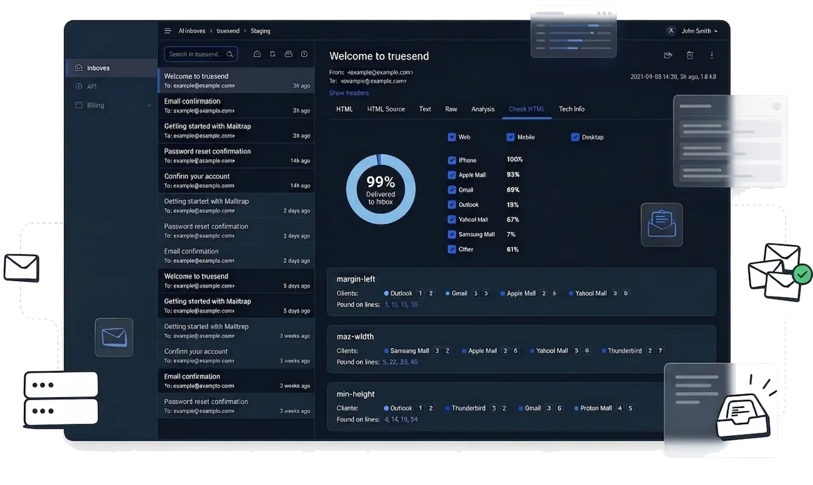Toggle the Apple Mail checkbox
Image resolution: width=813 pixels, height=485 pixels.
451,175
